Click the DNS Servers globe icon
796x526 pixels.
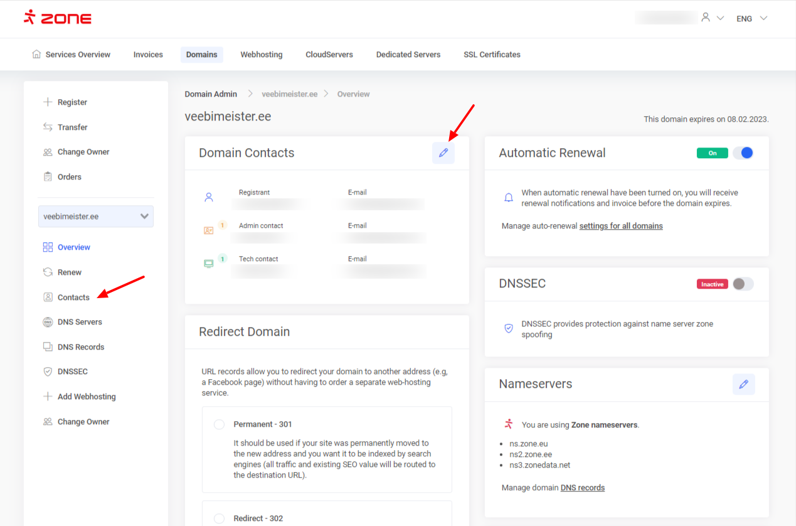point(48,322)
